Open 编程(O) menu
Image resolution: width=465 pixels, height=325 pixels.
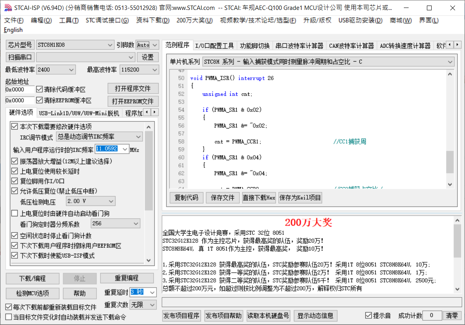(41, 20)
